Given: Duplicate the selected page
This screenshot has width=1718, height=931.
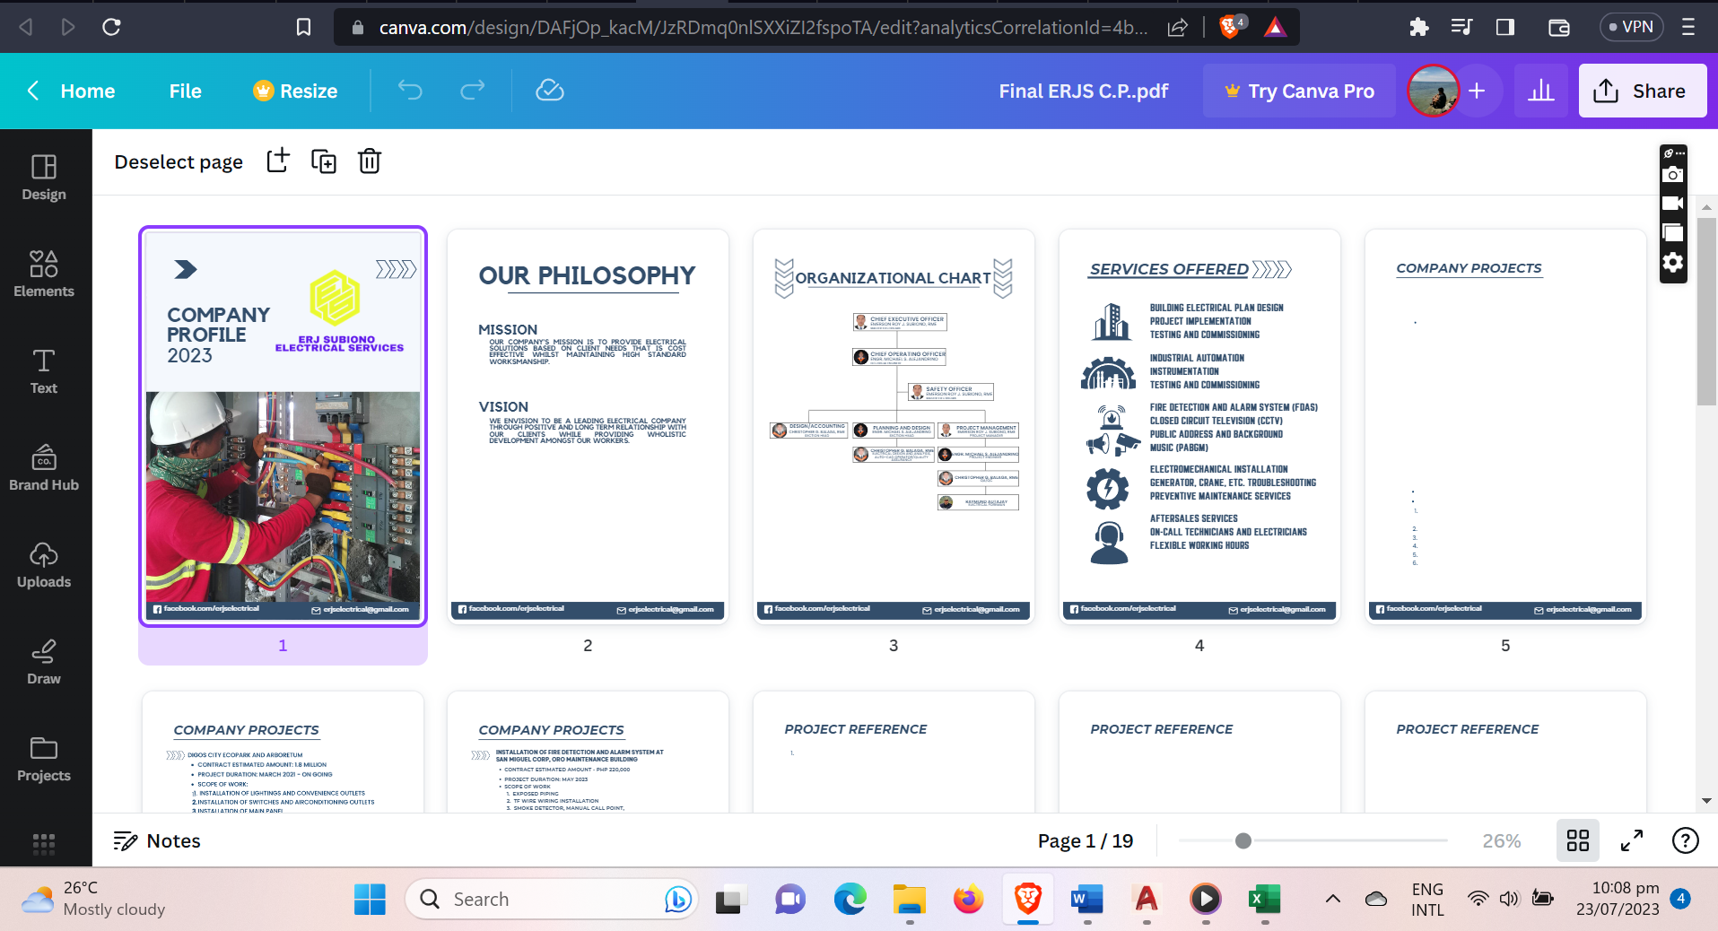Looking at the screenshot, I should 324,161.
